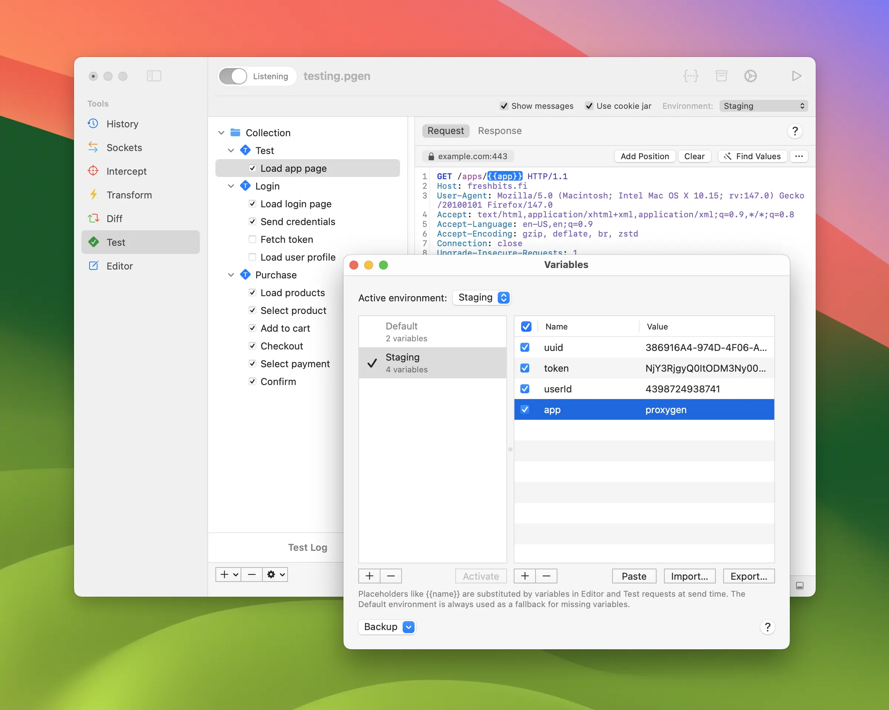The height and width of the screenshot is (710, 889).
Task: Enable the Fetch token checkbox
Action: click(x=252, y=239)
